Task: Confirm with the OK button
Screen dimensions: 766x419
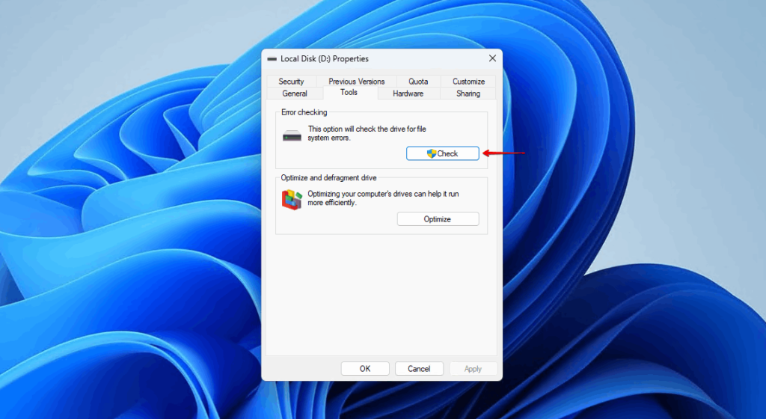Action: coord(365,369)
